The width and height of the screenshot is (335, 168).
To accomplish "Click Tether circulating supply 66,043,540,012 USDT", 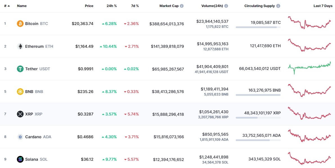I will (260, 69).
